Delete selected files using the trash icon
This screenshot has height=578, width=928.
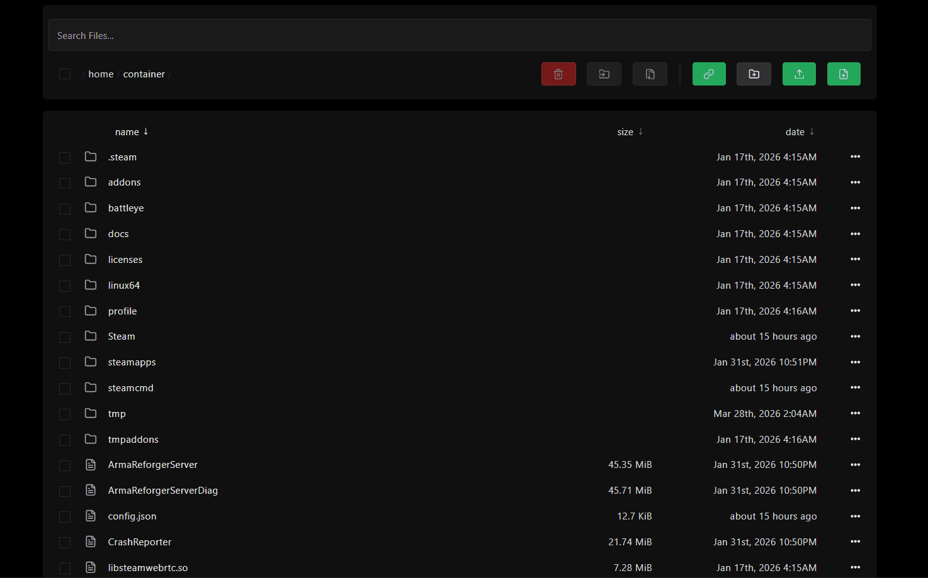point(558,74)
